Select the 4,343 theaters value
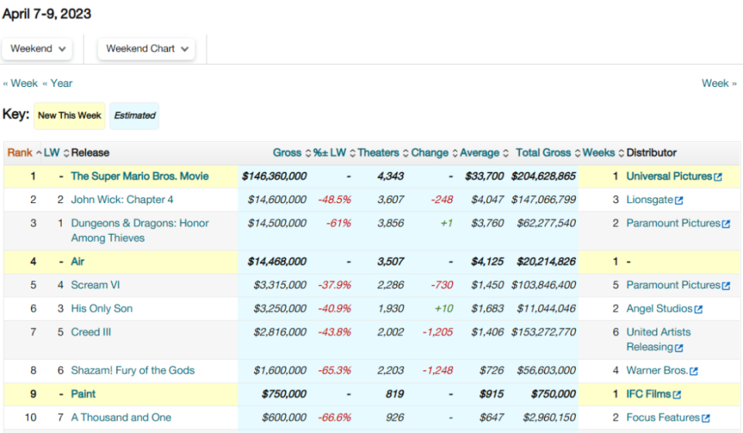 click(390, 177)
